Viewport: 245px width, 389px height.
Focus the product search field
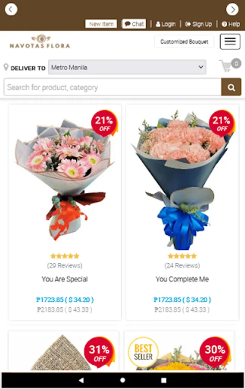[x=113, y=87]
